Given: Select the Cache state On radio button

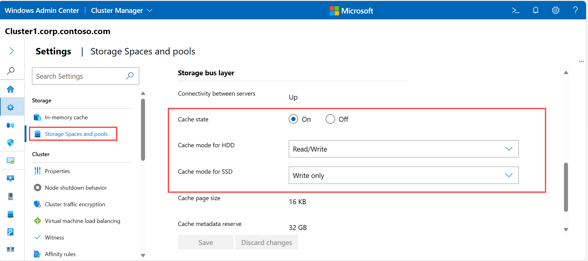Looking at the screenshot, I should [293, 119].
